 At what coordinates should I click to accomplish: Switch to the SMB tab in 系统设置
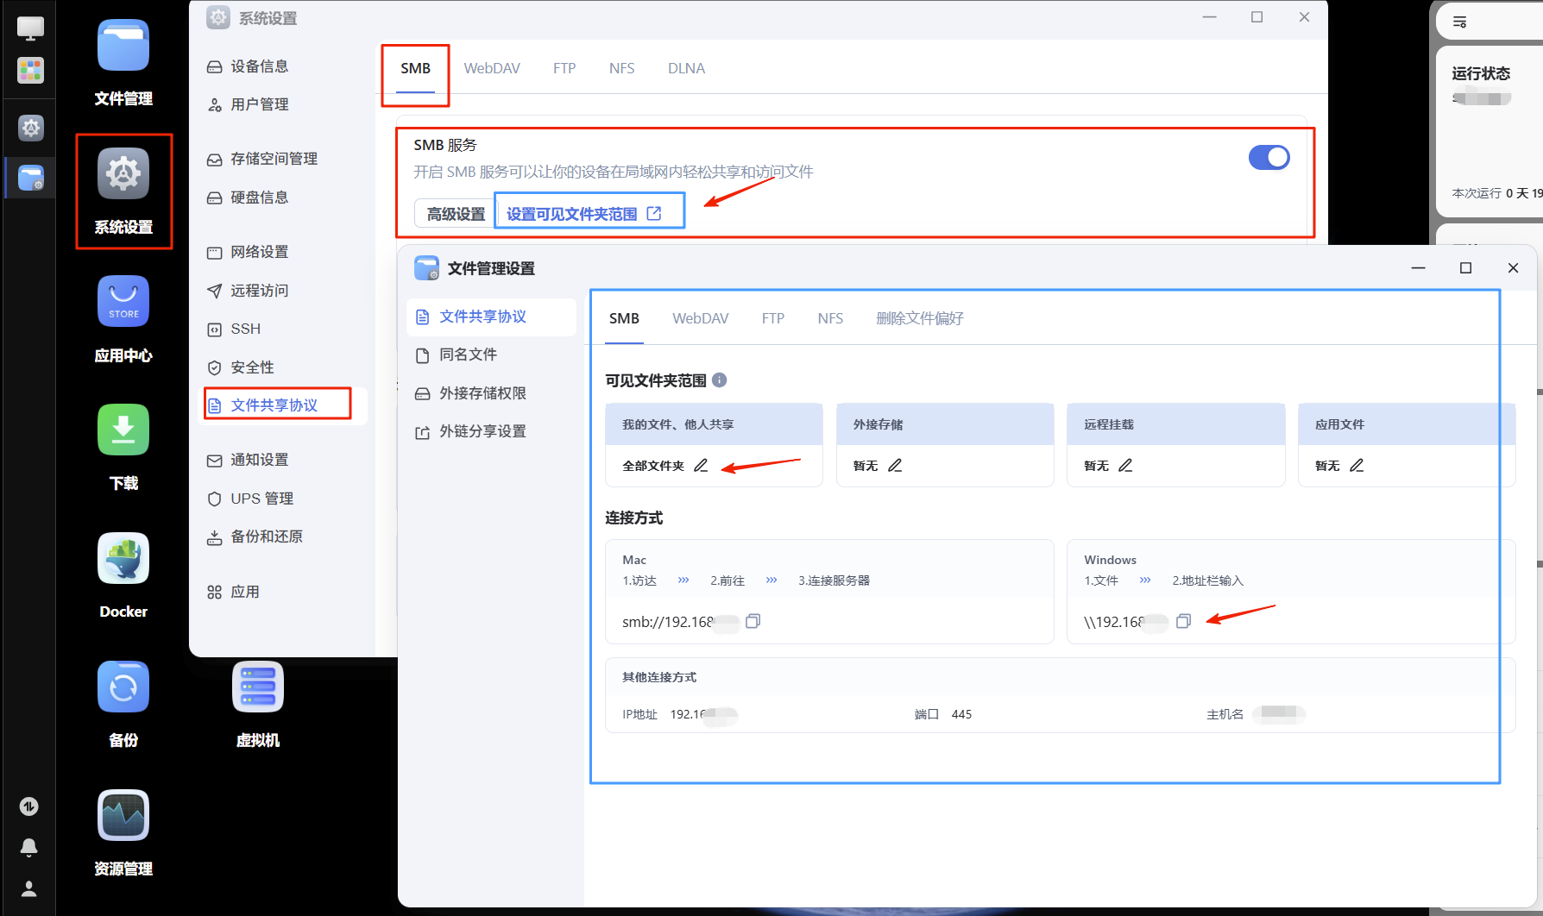[415, 68]
